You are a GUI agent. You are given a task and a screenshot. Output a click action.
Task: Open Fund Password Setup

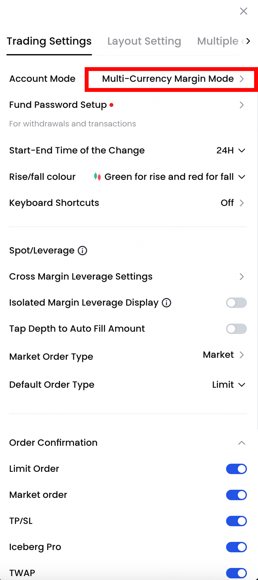58,105
